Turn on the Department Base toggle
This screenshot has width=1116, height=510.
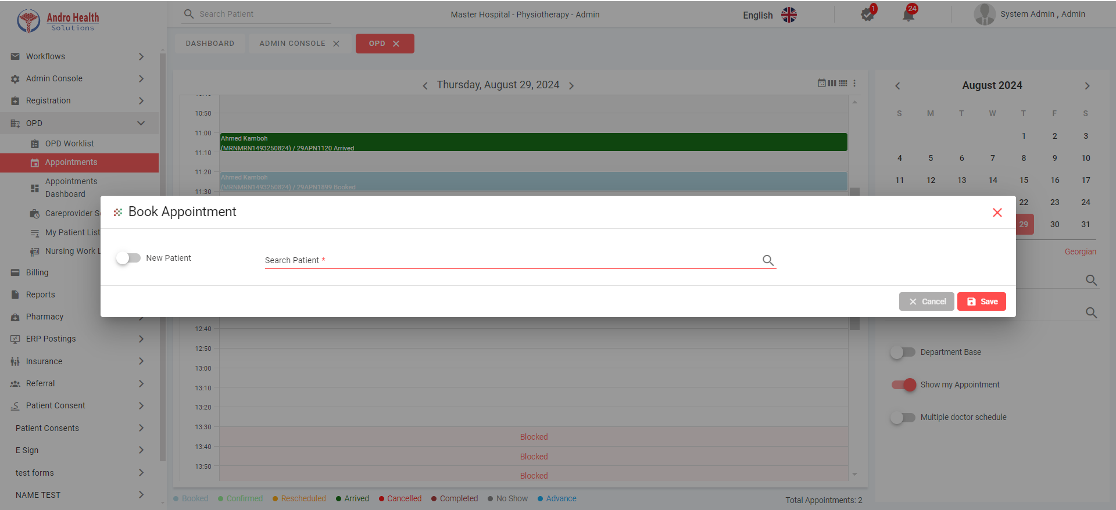pyautogui.click(x=903, y=352)
